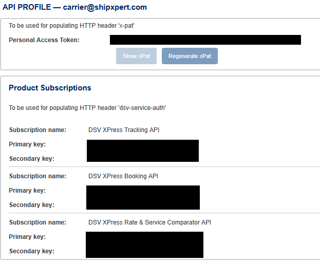The width and height of the screenshot is (320, 261).
Task: Select DSV XPress Rate & Service Comparator API name
Action: coord(149,222)
